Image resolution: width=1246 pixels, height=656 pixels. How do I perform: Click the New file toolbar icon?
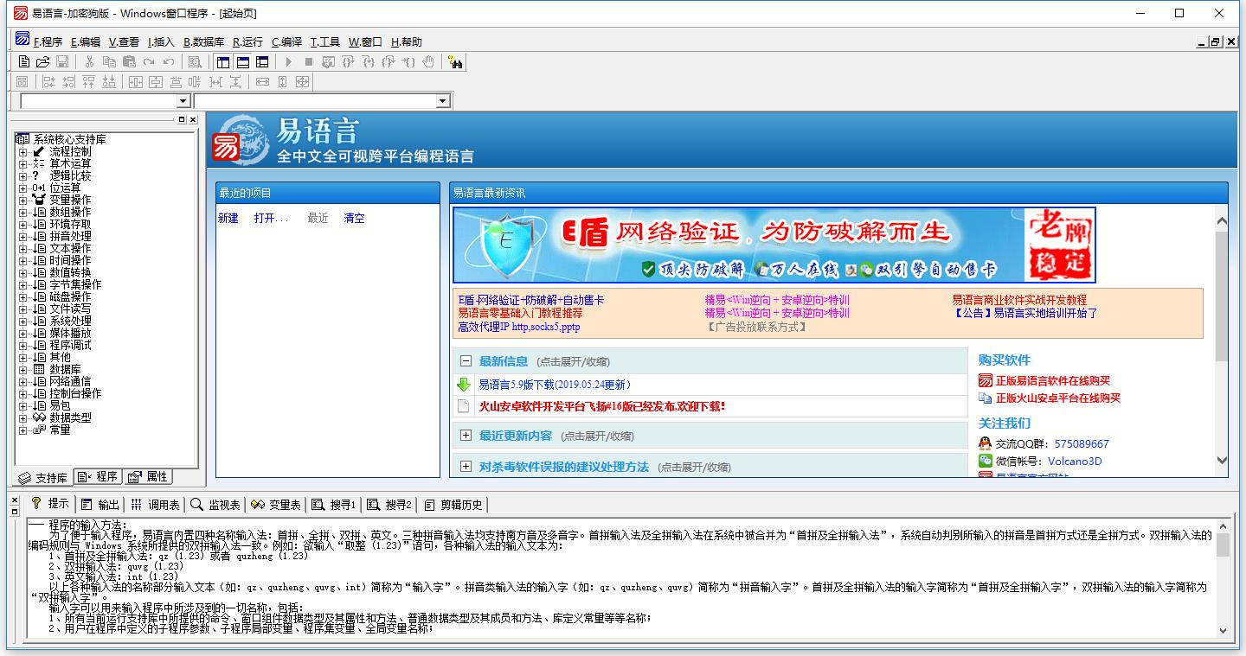(23, 62)
